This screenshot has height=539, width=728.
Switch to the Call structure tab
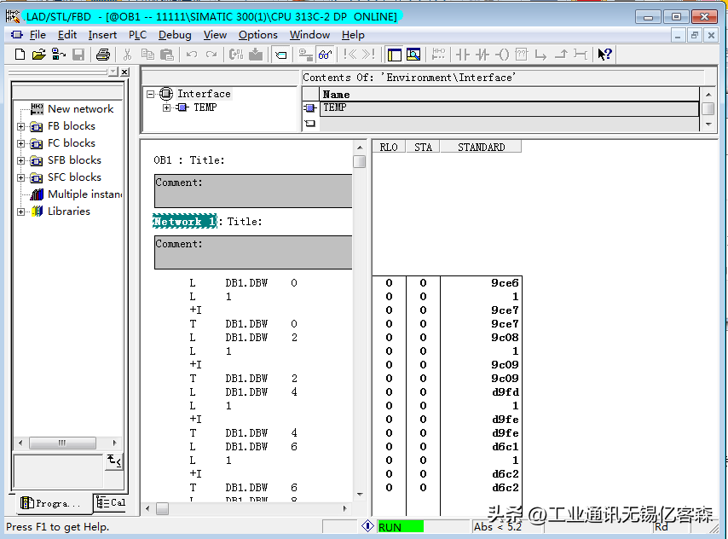pos(111,503)
